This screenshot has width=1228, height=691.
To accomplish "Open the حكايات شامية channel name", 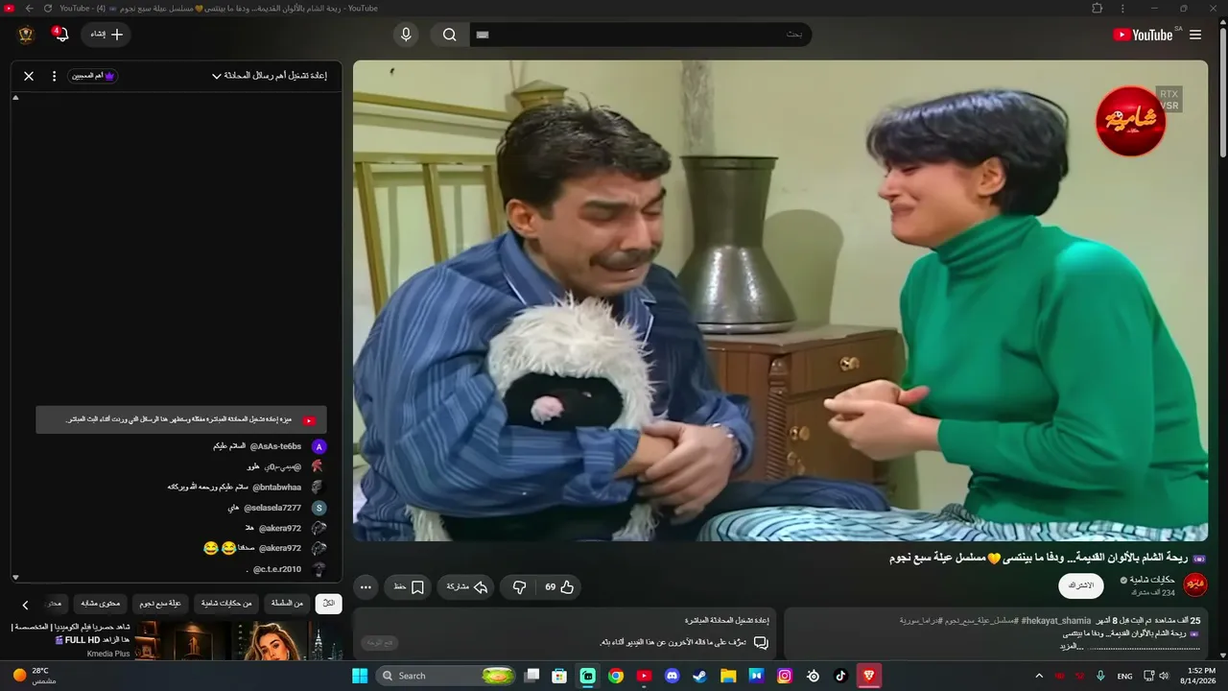I will [x=1152, y=580].
